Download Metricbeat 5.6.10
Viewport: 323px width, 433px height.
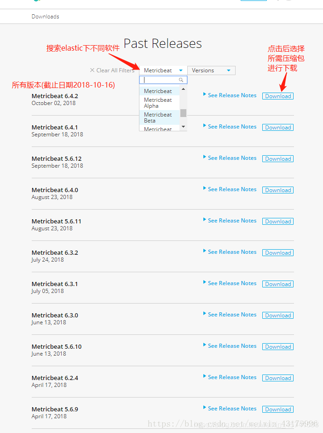click(x=278, y=346)
